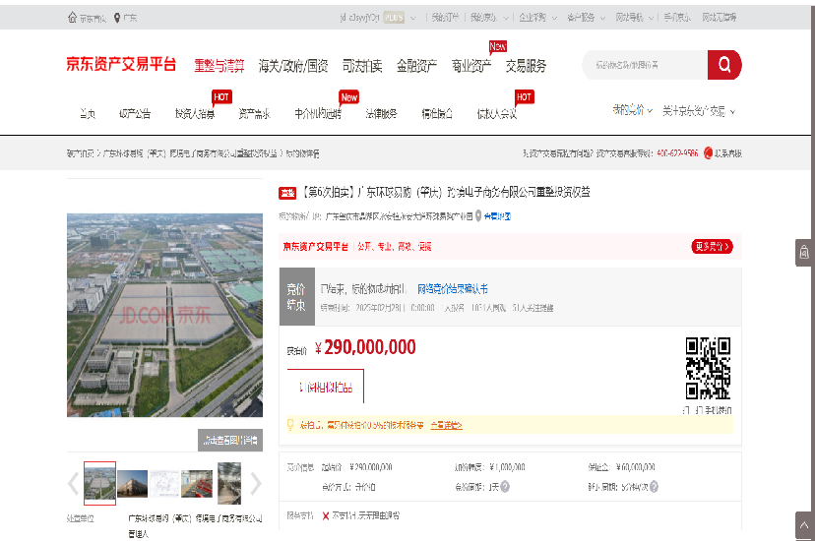The height and width of the screenshot is (541, 815).
Task: Click the red X icon in 限购 row
Action: click(326, 515)
